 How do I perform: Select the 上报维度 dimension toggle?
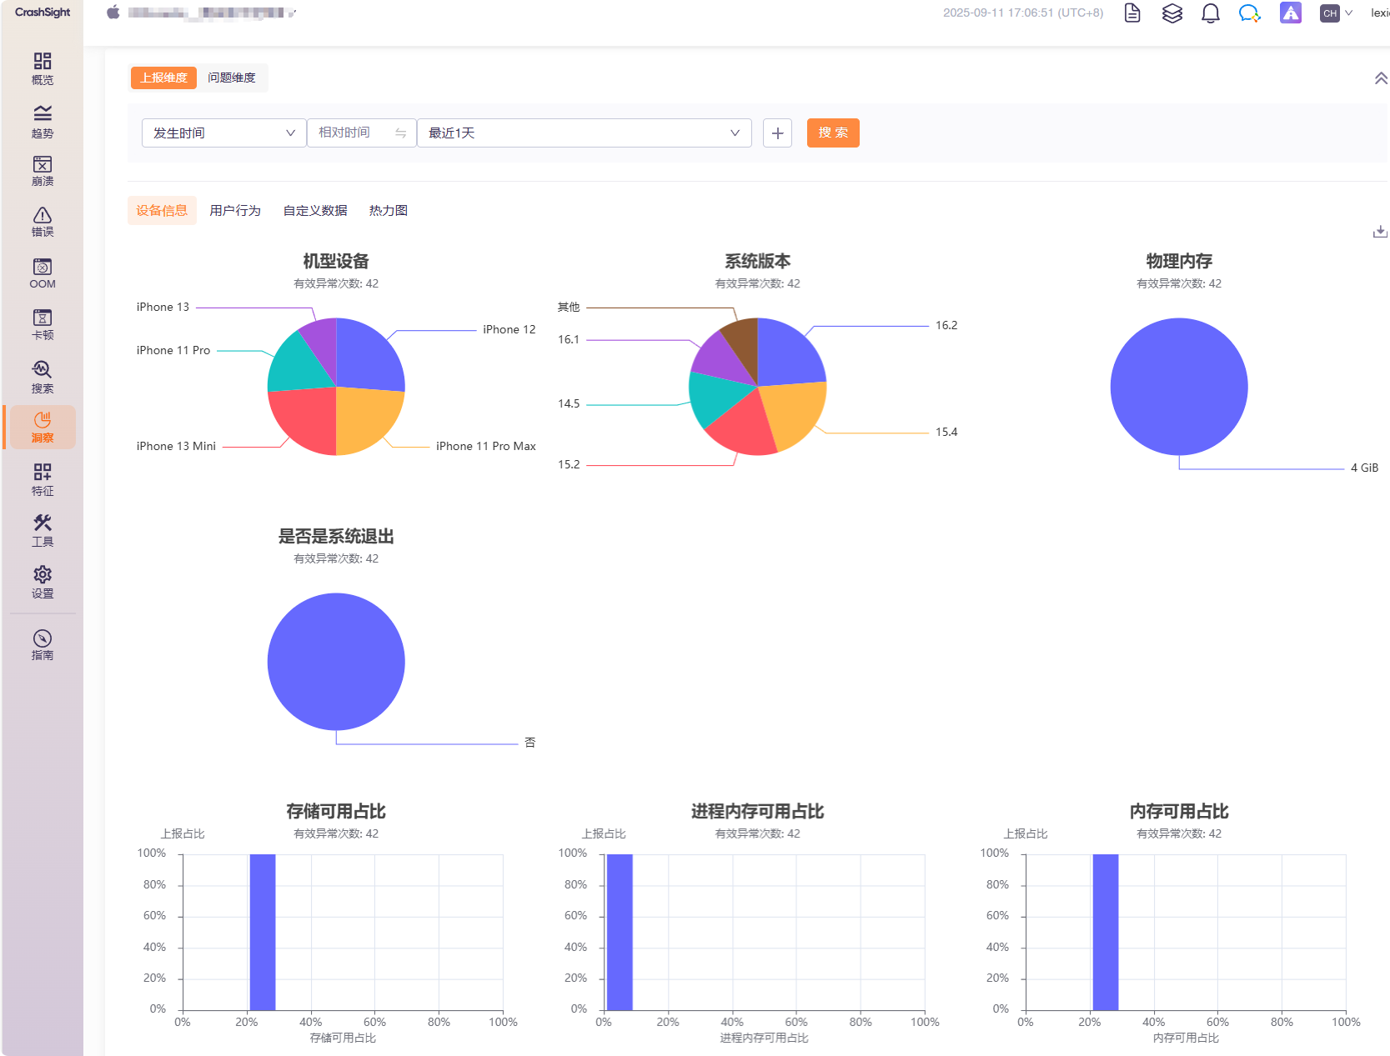tap(163, 78)
